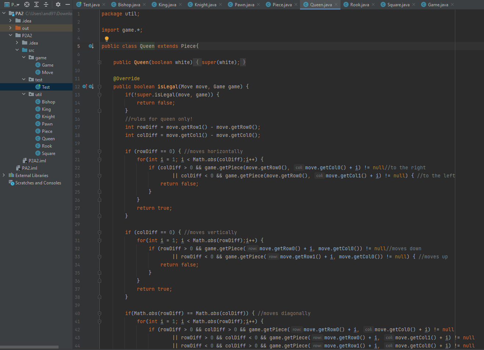The width and height of the screenshot is (484, 350).
Task: Click the Select Opened File crosshair icon
Action: (26, 4)
